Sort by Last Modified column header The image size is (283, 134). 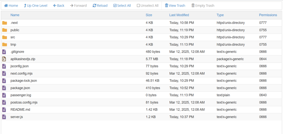[x=179, y=15]
